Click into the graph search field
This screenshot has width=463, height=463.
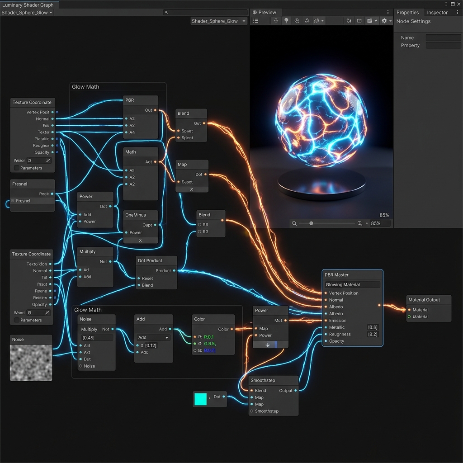point(205,12)
